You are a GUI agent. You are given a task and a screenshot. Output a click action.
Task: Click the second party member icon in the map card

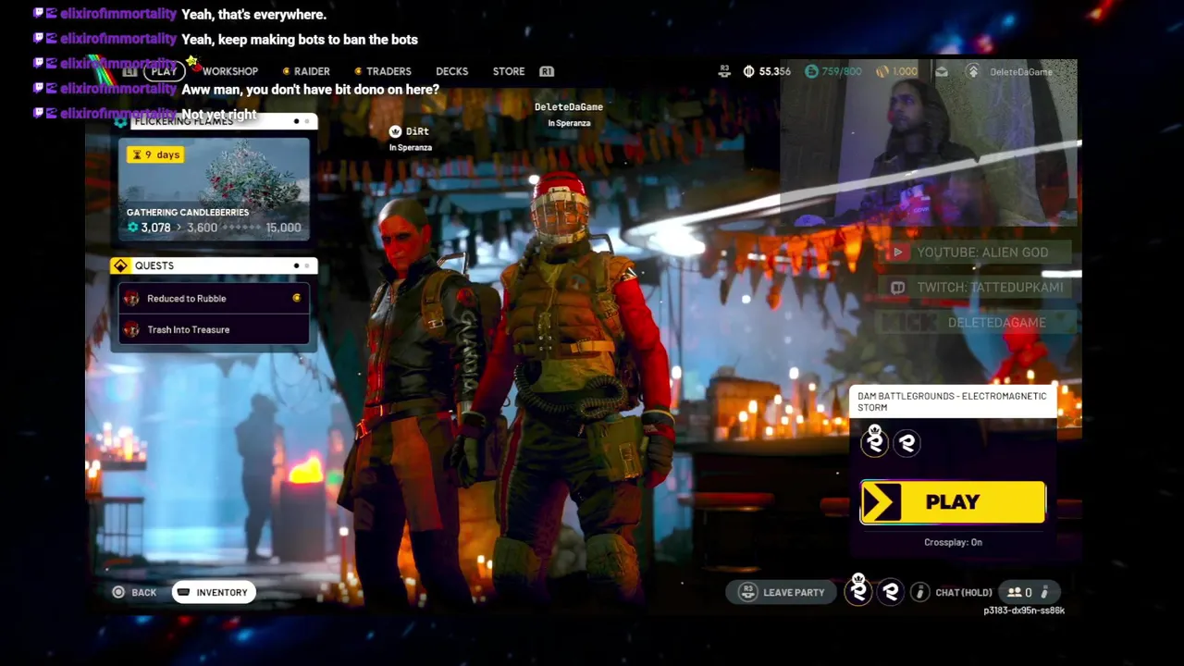tap(907, 443)
